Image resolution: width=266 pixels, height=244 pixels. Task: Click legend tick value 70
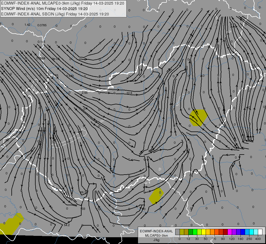214,239
